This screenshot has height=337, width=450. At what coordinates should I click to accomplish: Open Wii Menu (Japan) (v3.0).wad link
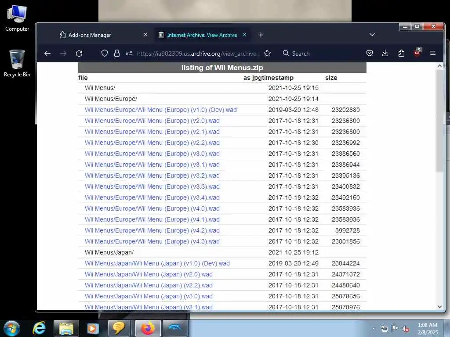coord(149,296)
